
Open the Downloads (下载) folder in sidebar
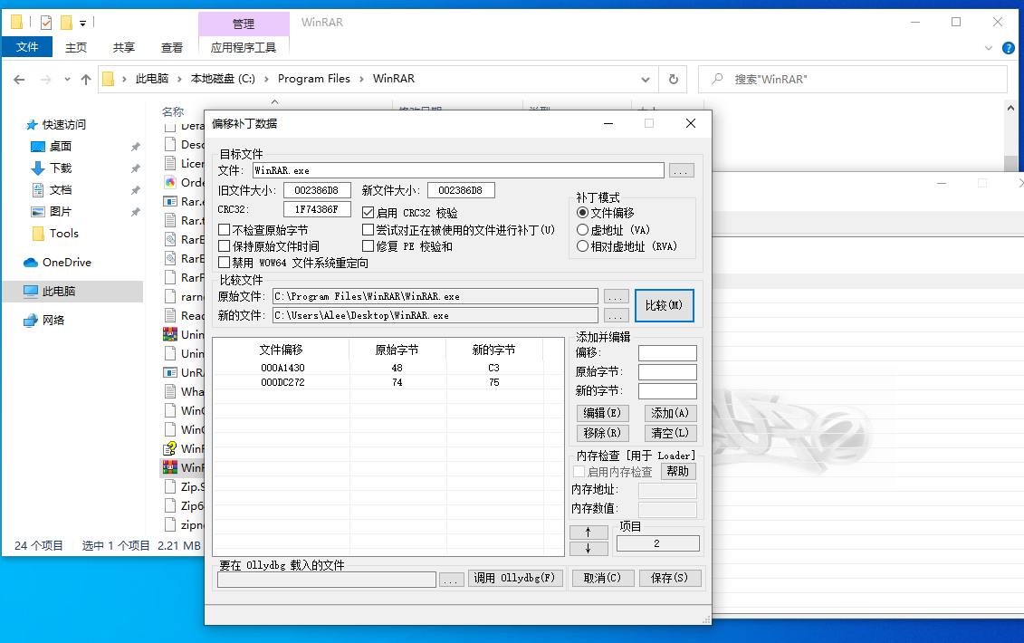(53, 168)
